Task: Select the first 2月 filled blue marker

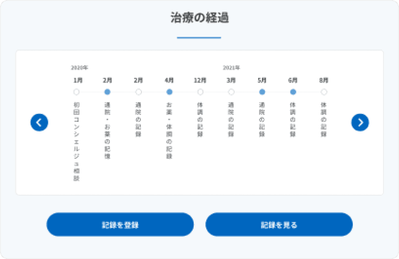Action: [x=107, y=92]
